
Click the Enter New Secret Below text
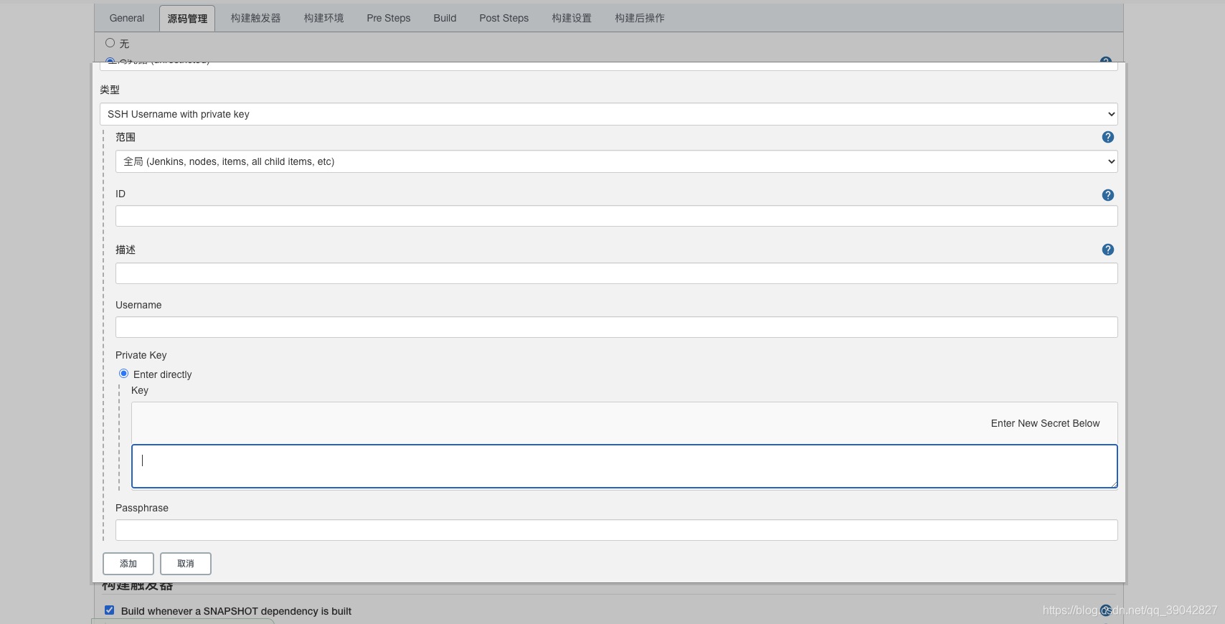point(1045,423)
